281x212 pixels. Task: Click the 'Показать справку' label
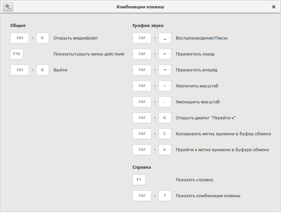[x=194, y=180]
